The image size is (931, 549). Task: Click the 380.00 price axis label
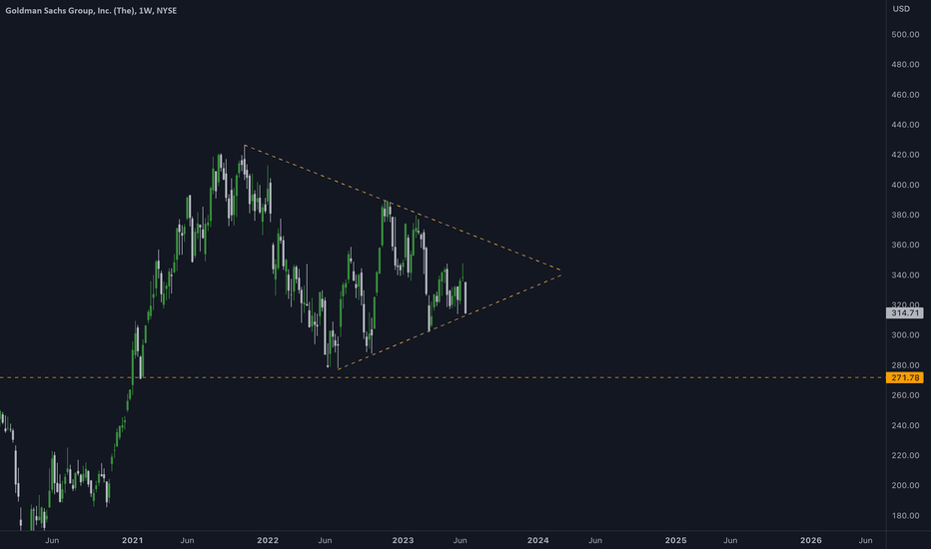point(905,215)
